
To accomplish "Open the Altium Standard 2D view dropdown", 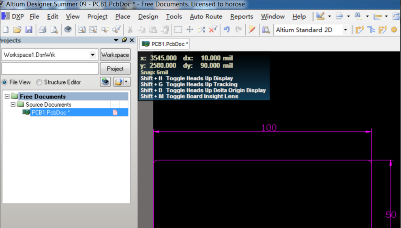I will 345,30.
